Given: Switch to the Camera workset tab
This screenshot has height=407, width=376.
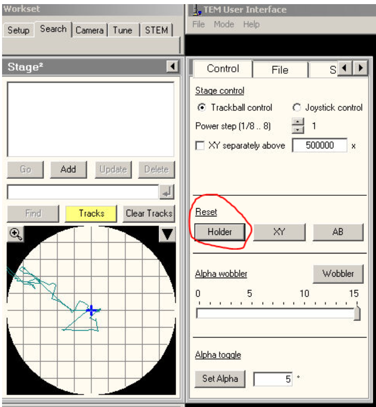Looking at the screenshot, I should tap(89, 30).
